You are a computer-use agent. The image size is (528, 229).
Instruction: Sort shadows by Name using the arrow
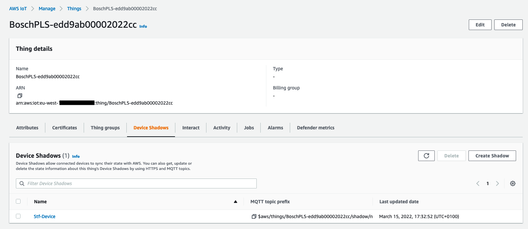[x=236, y=202]
